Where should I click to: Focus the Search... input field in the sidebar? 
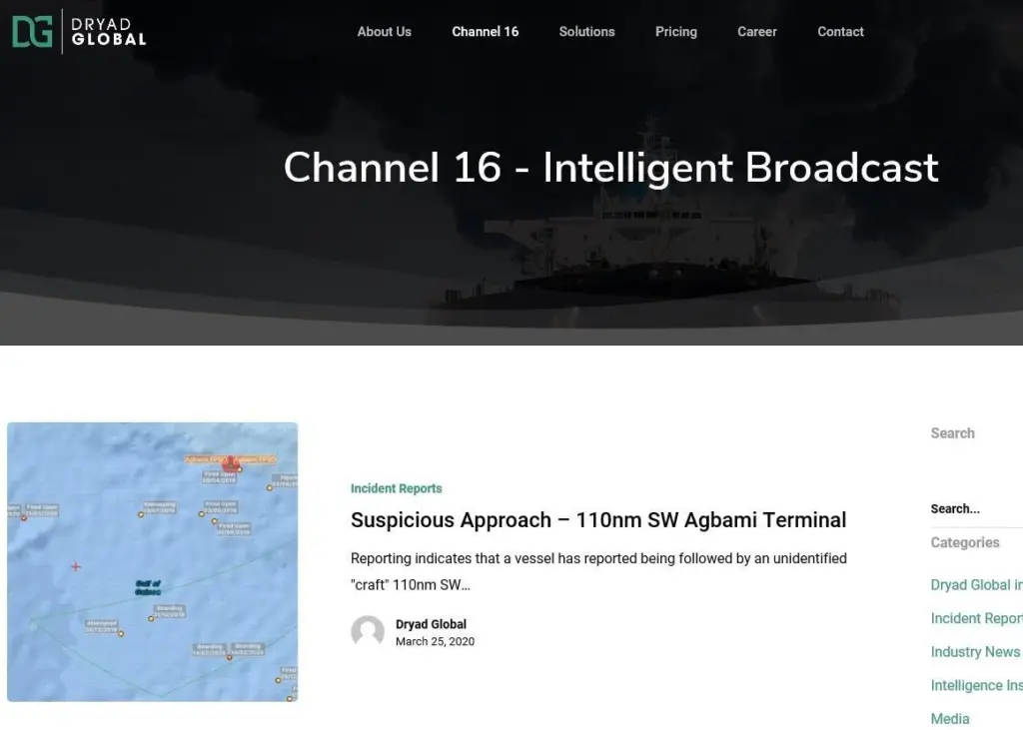point(977,509)
